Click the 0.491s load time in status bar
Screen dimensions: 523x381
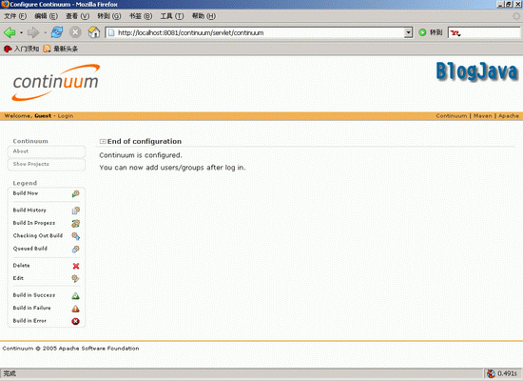pyautogui.click(x=507, y=373)
